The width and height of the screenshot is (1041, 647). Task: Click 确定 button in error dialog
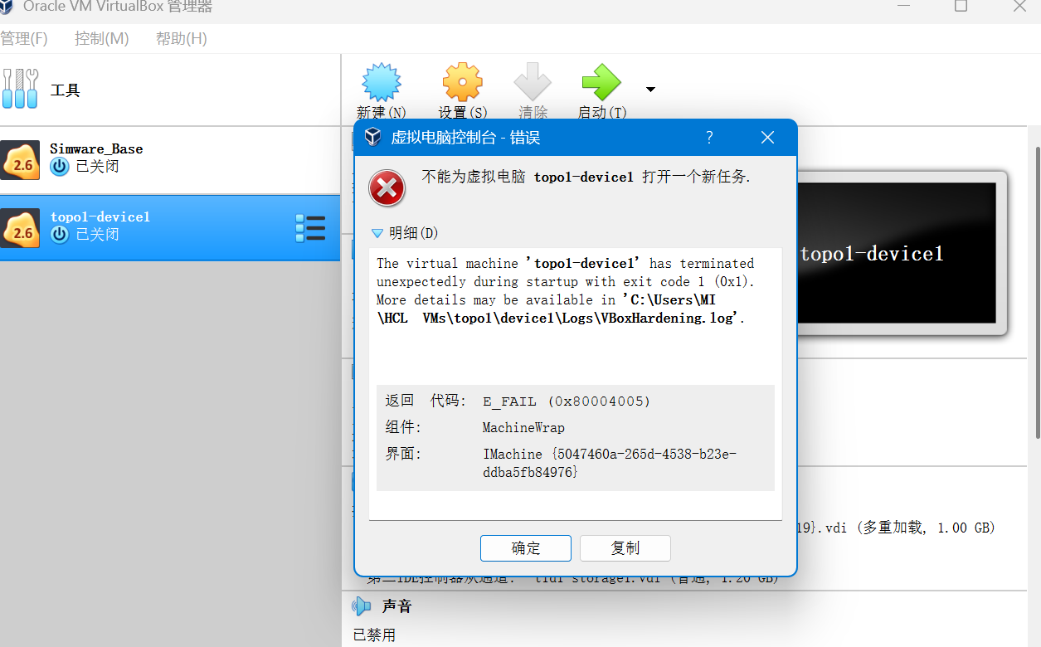[526, 548]
